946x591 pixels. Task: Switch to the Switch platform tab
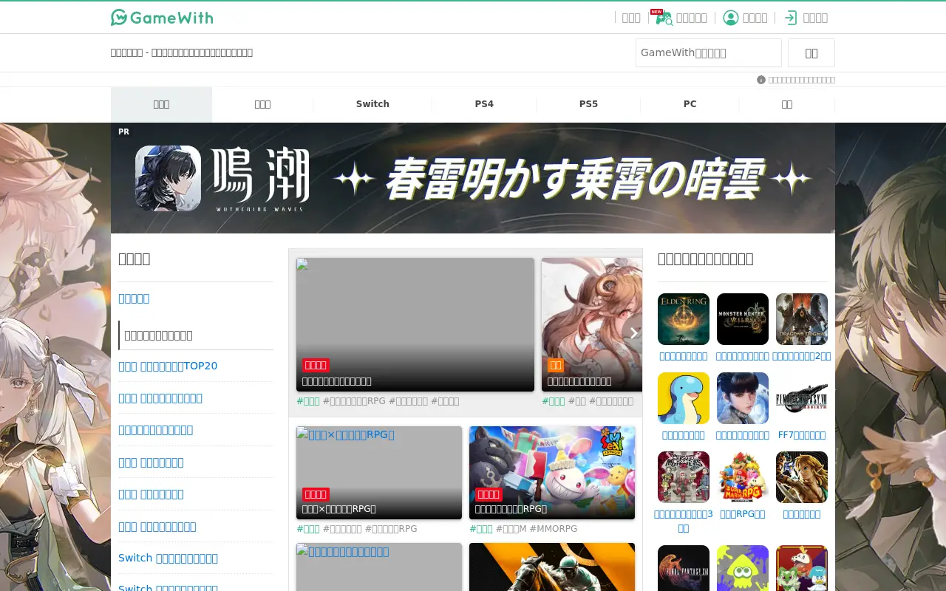[372, 104]
